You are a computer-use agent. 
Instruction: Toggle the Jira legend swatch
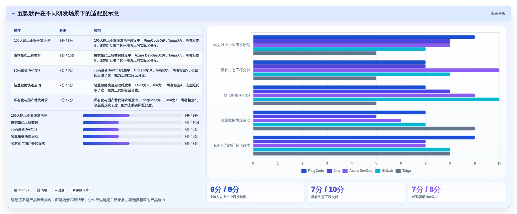click(x=329, y=171)
